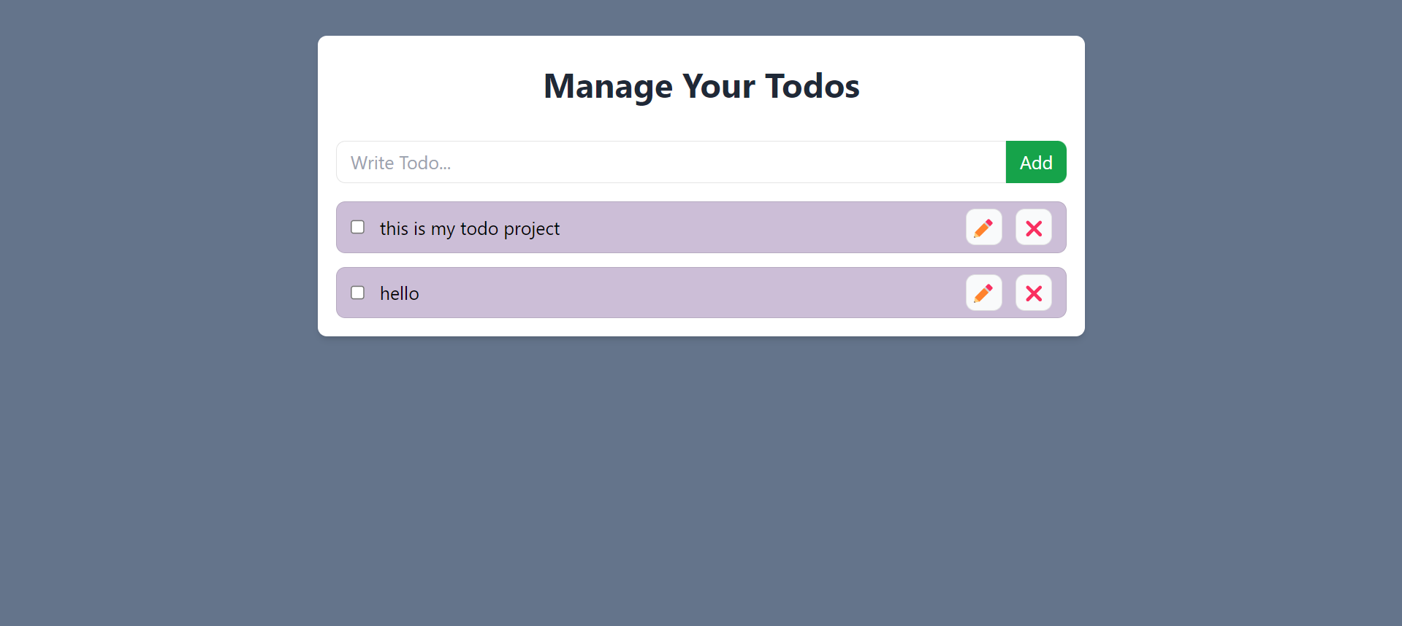Click the pencil icon next to 'hello'
The width and height of the screenshot is (1402, 626).
point(983,293)
